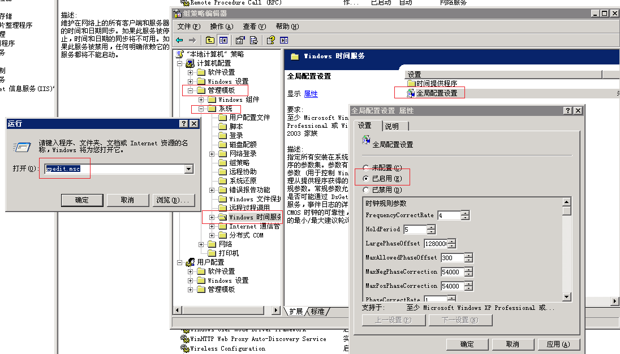Viewport: 620px width, 354px height.
Task: Click the Back arrow in Group Policy toolbar
Action: point(179,40)
